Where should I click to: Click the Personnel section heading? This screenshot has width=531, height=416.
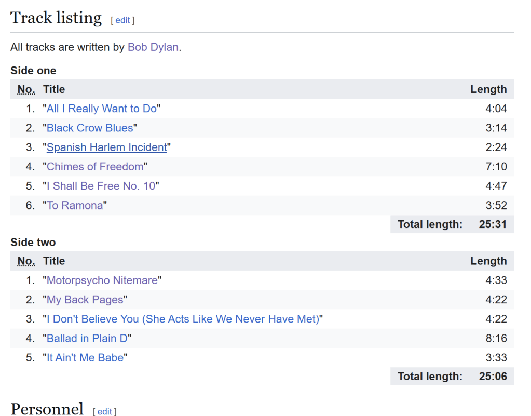(x=47, y=409)
